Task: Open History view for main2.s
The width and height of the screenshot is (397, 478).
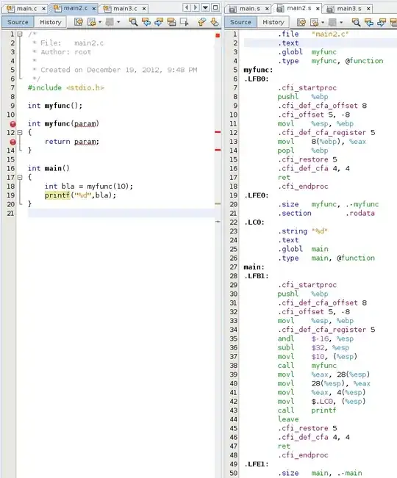Action: 273,22
